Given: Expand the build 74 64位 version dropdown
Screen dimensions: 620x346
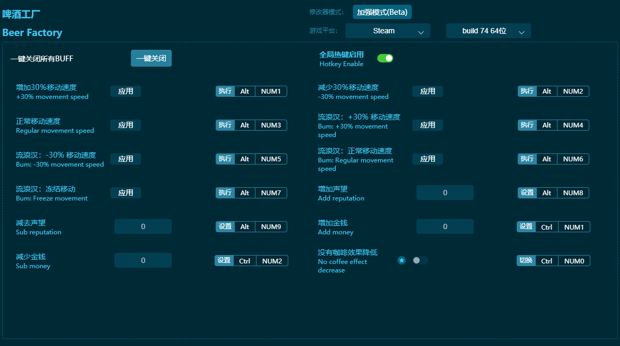Looking at the screenshot, I should coord(488,31).
